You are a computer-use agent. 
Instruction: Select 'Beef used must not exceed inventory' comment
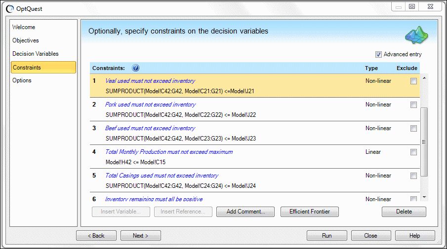(150, 128)
